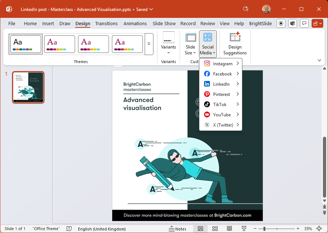Open the Share button dropdown

pos(317,23)
